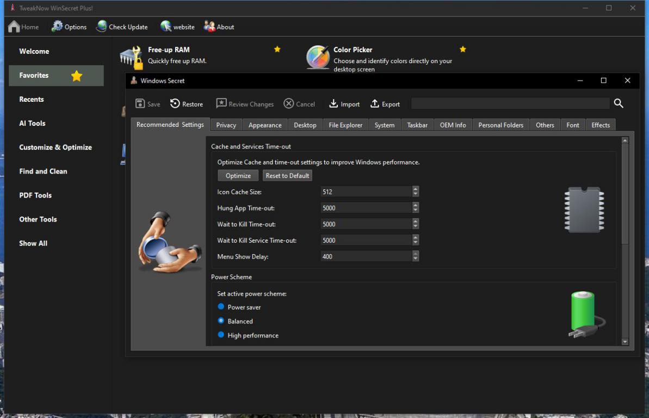Viewport: 649px width, 418px height.
Task: Increase Icon Cache Size with spinner
Action: coord(416,189)
